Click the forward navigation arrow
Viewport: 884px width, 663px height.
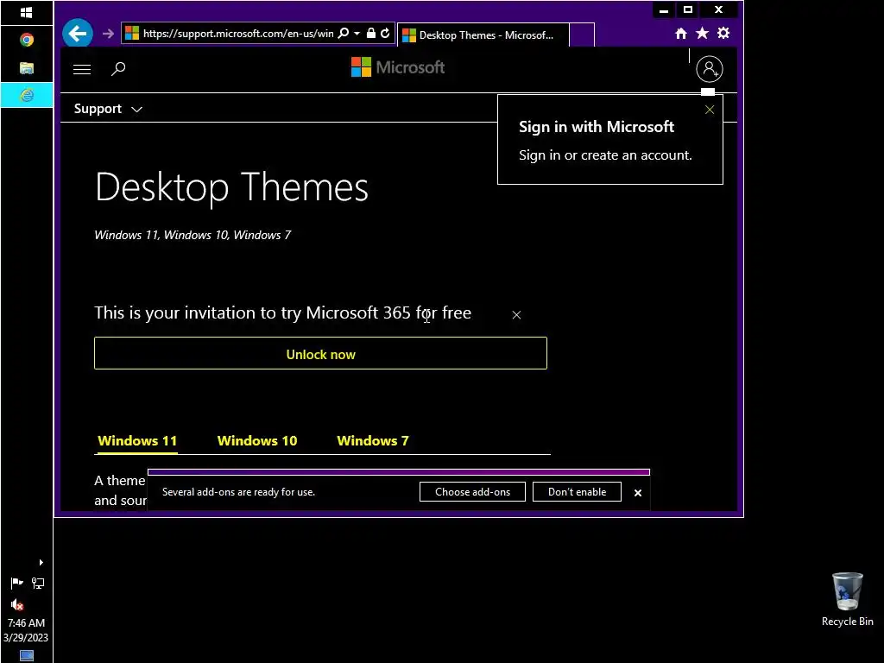pyautogui.click(x=108, y=34)
